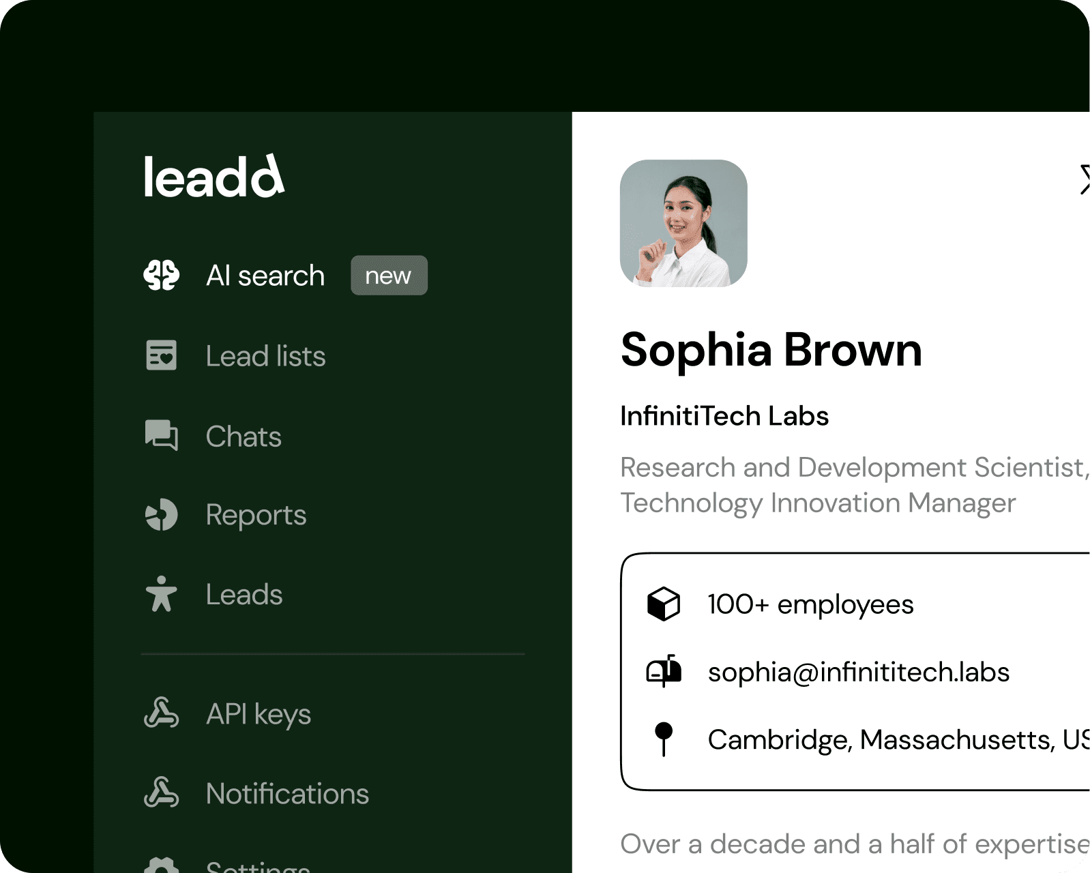
Task: Click the employees cube icon
Action: [664, 604]
